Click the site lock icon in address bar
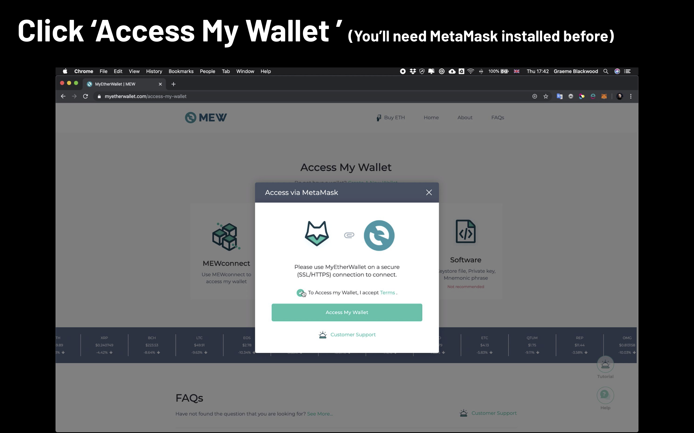The height and width of the screenshot is (433, 694). coord(99,96)
